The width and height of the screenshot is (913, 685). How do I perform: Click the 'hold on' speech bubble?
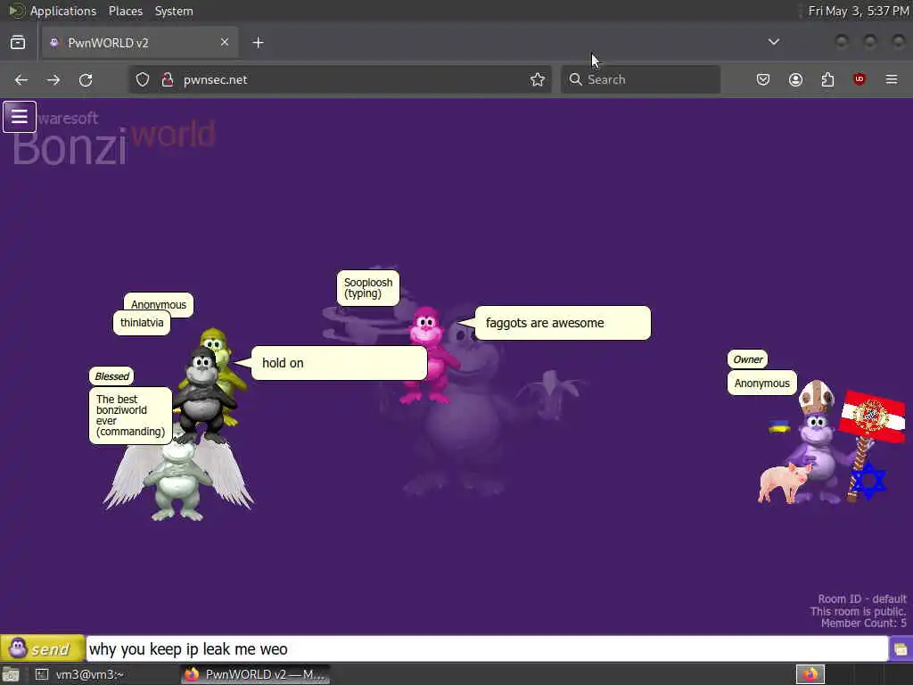339,363
